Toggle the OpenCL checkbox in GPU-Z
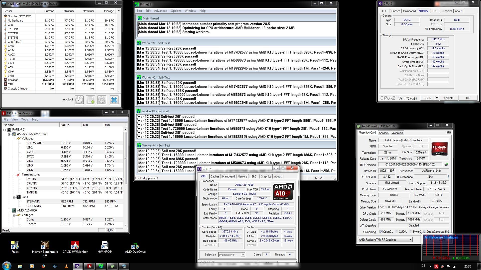Screen dimensions: 481x270 coord(381,232)
